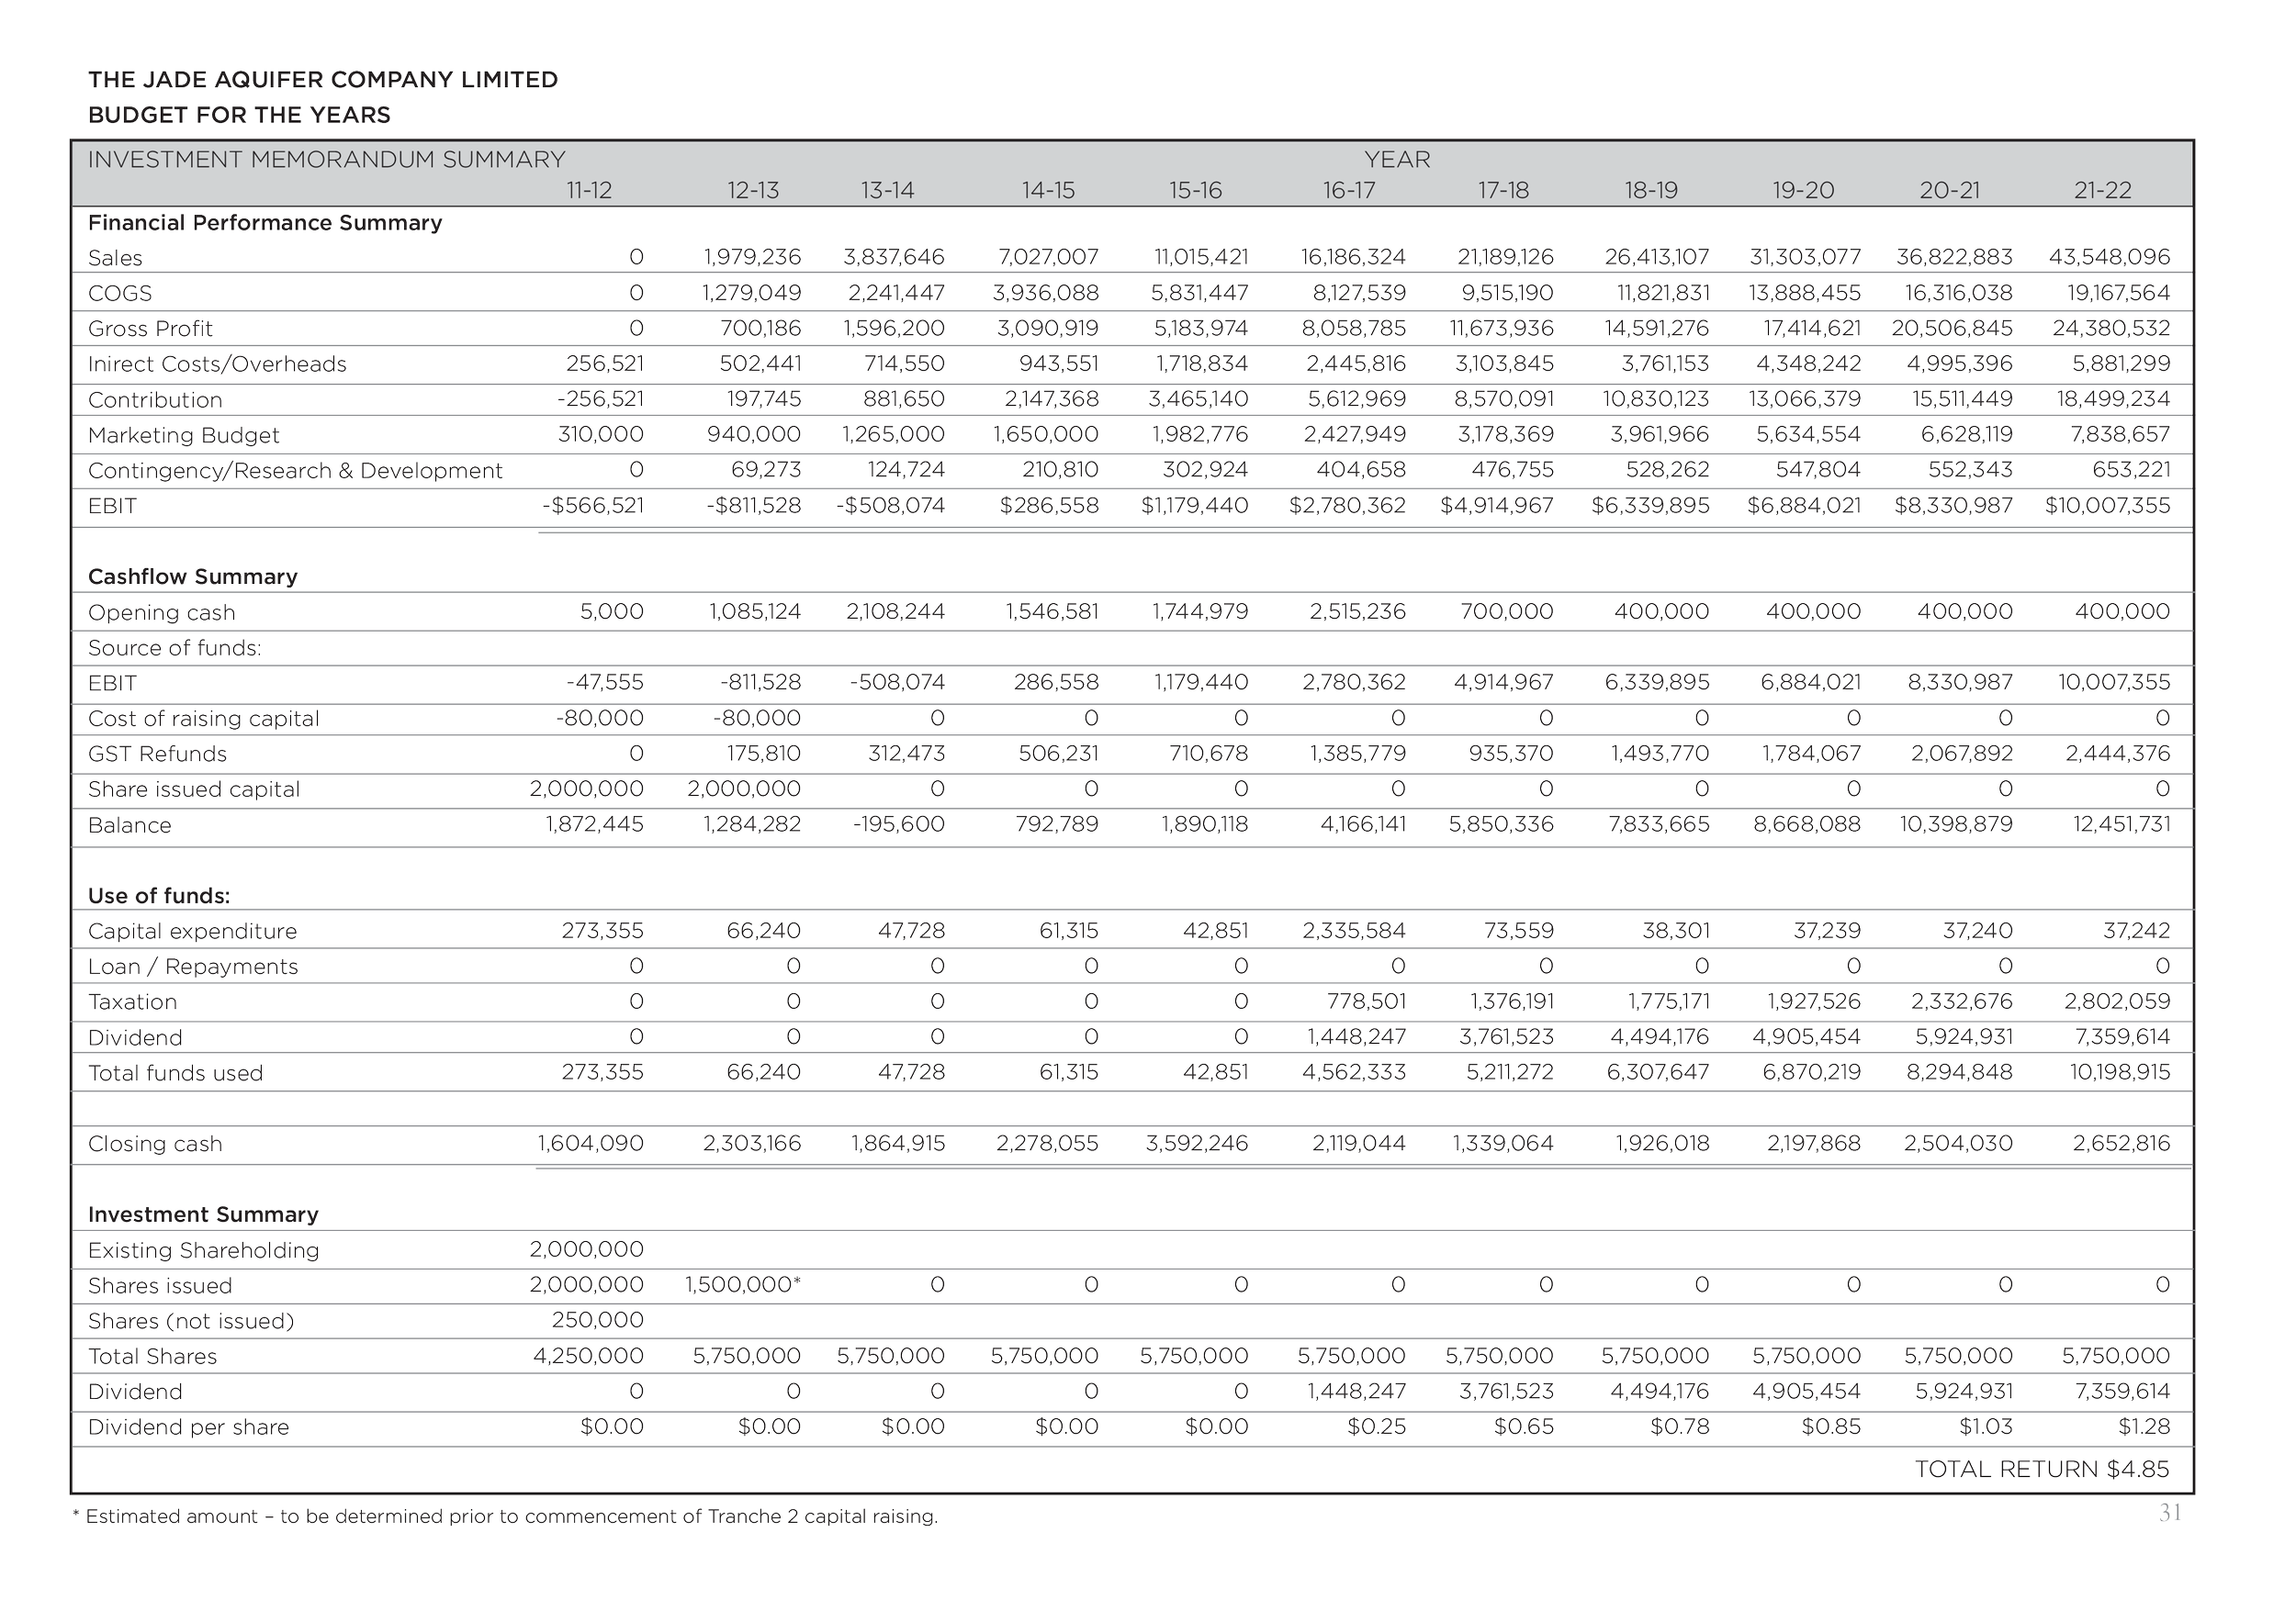Click the GST Refunds row label
Image resolution: width=2296 pixels, height=1622 pixels.
point(157,754)
